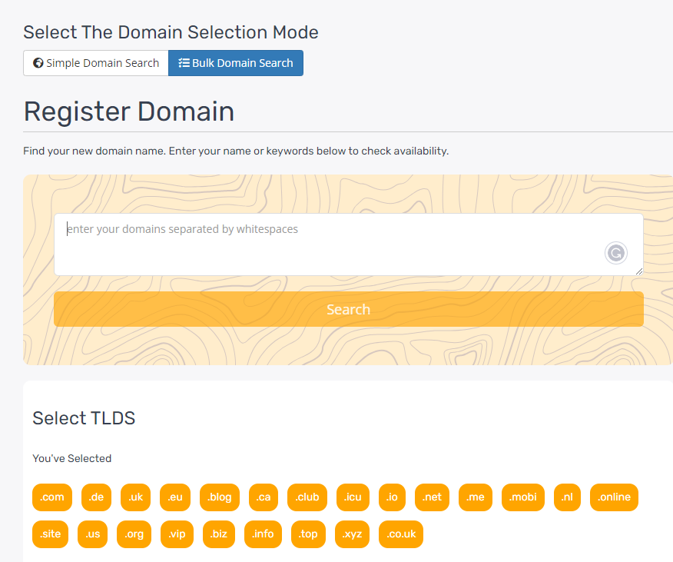
Task: Select Bulk Domain Search mode
Action: coord(236,63)
